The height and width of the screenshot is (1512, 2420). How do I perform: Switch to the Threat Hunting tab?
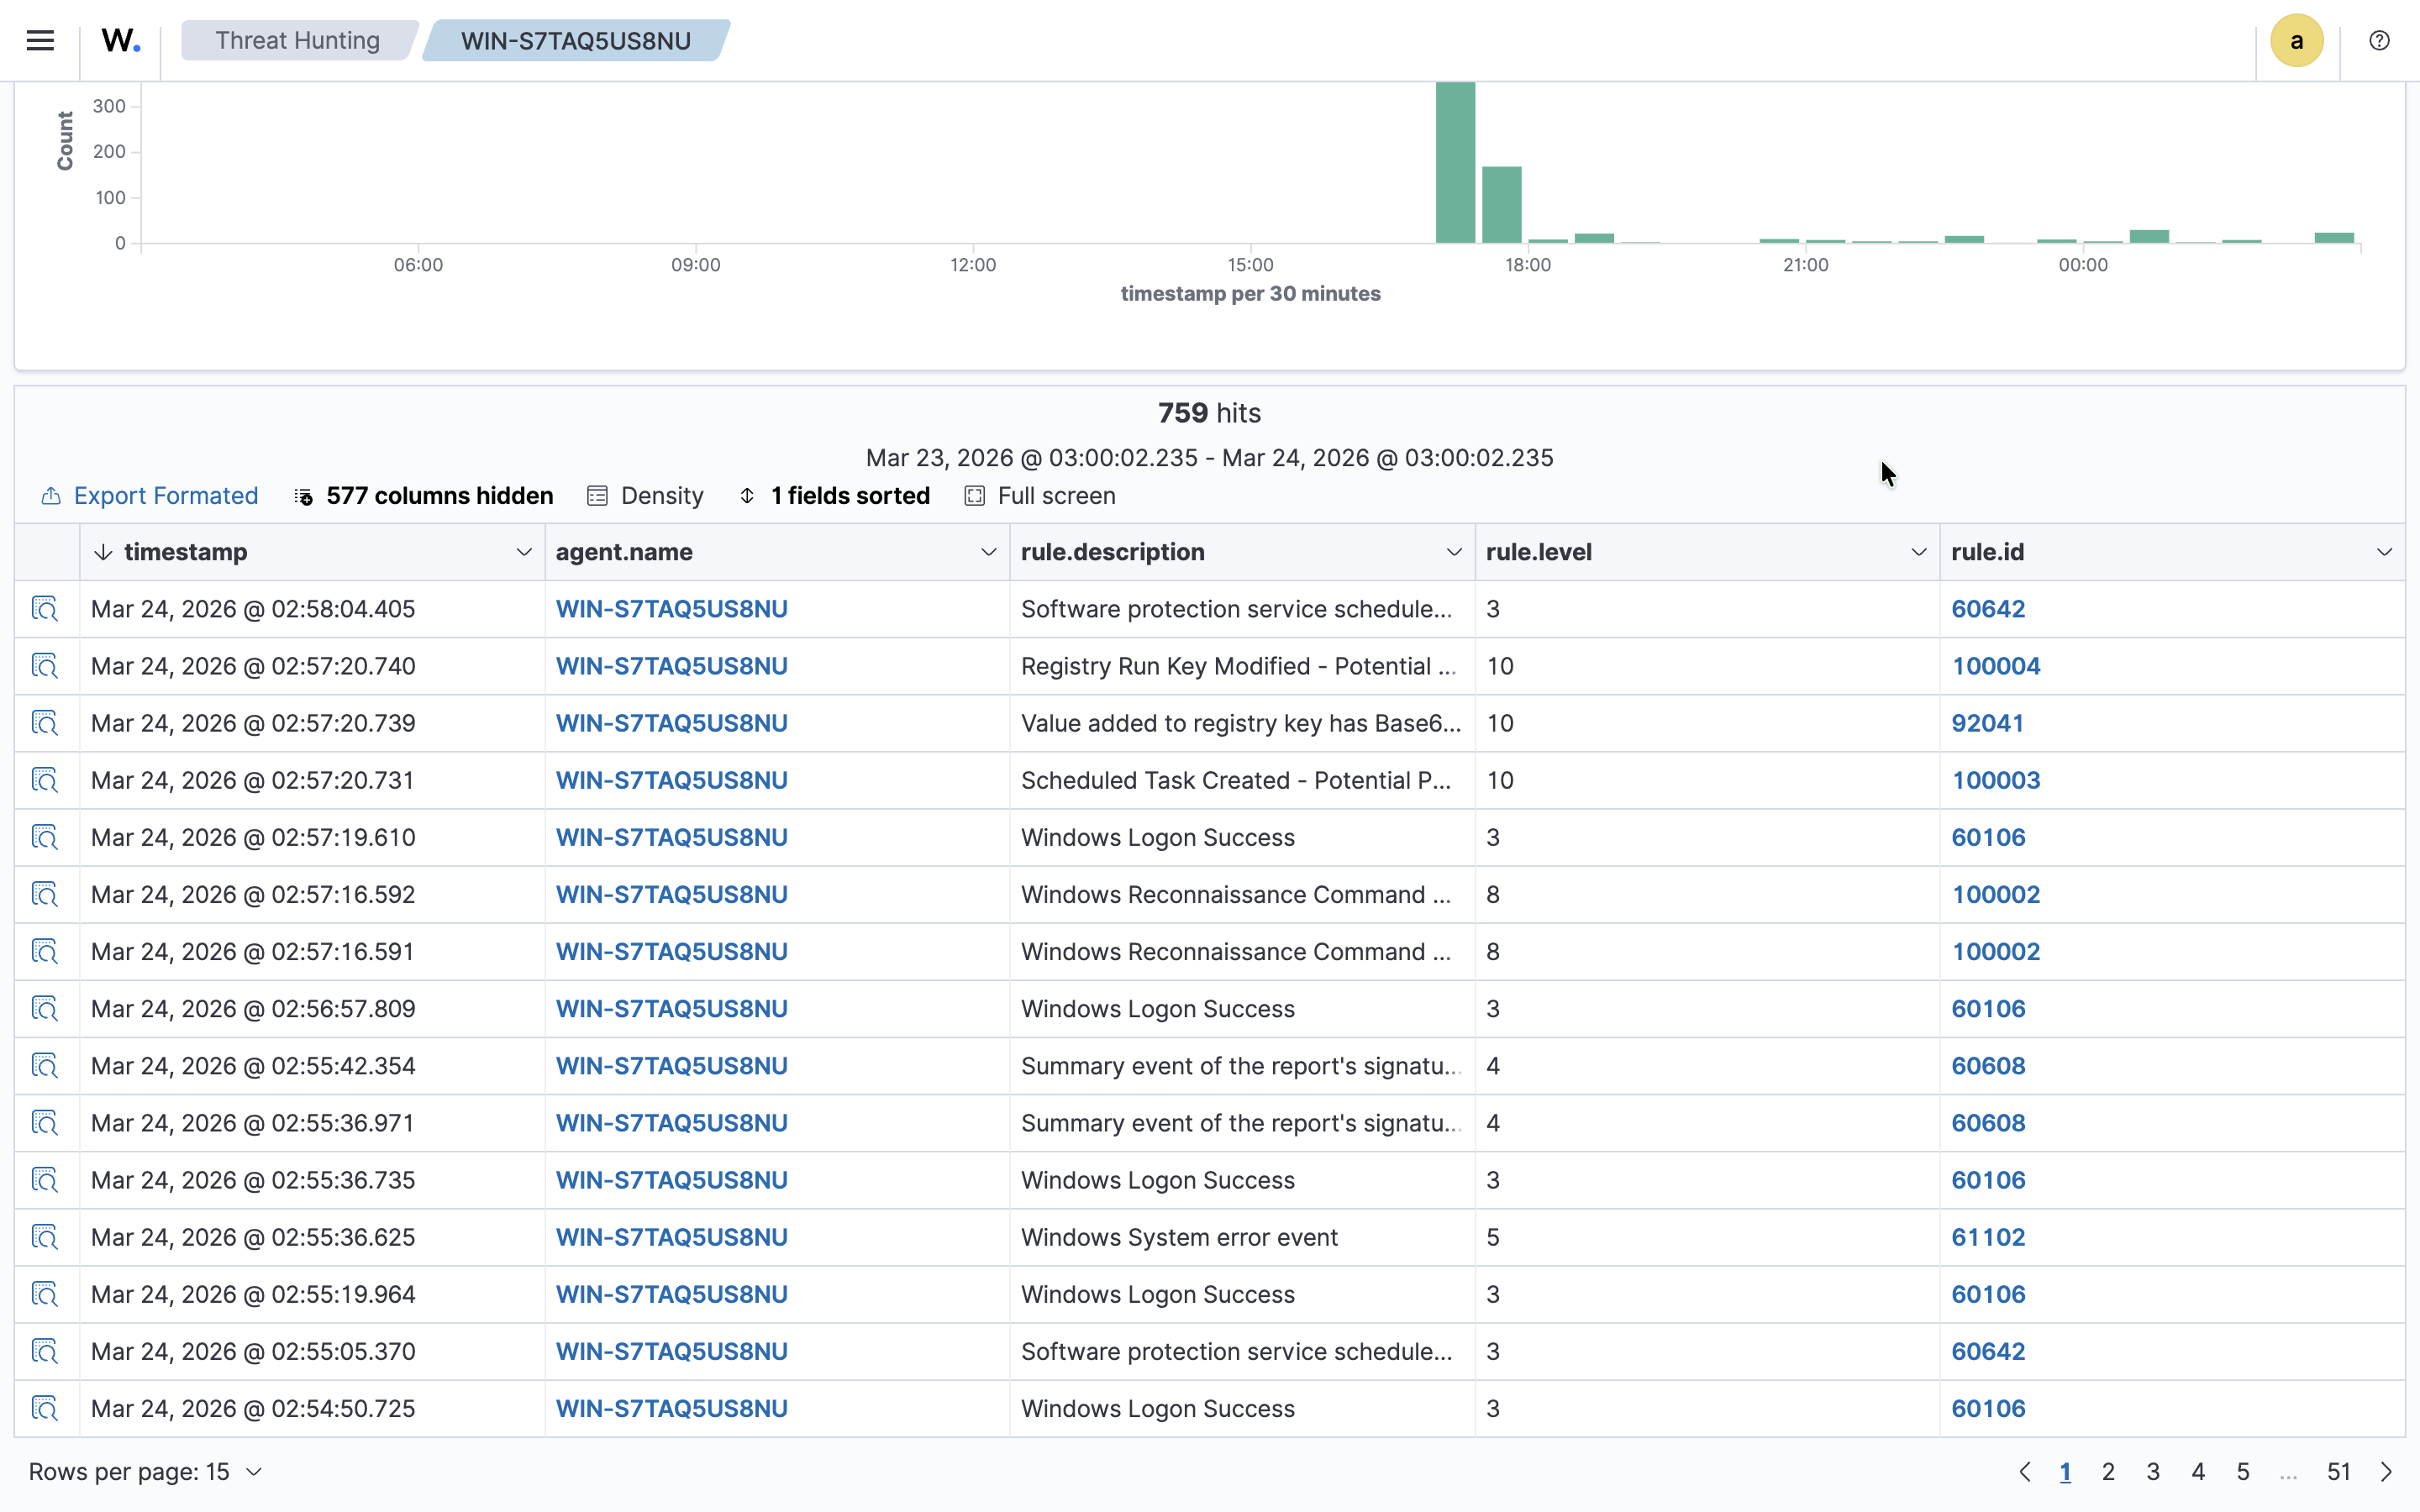point(298,40)
